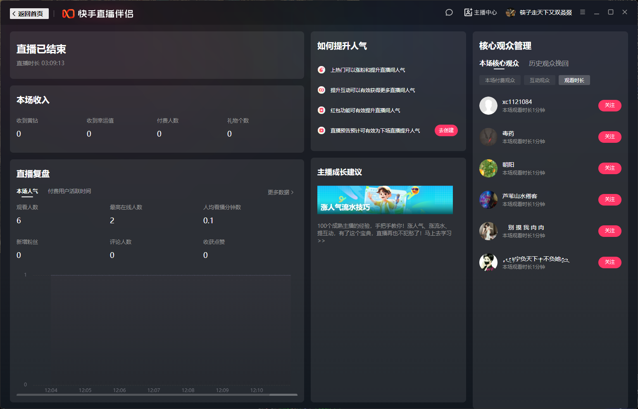Follow viewer 宁负天下不负她 with 关注
The image size is (638, 409).
point(610,262)
